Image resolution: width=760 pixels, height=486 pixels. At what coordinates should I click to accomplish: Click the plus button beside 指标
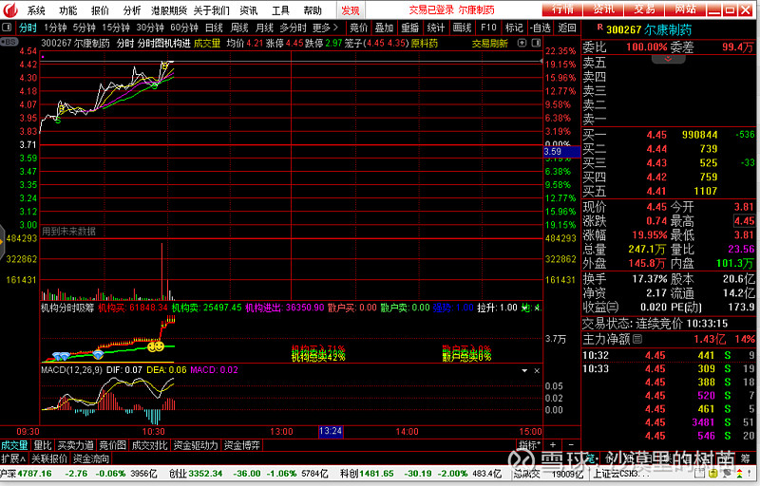(x=552, y=444)
